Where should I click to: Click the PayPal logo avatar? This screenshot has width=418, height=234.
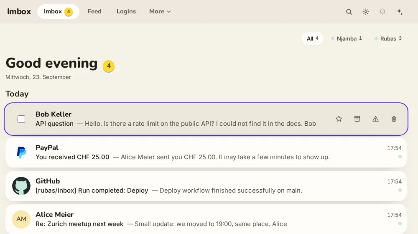click(x=21, y=153)
